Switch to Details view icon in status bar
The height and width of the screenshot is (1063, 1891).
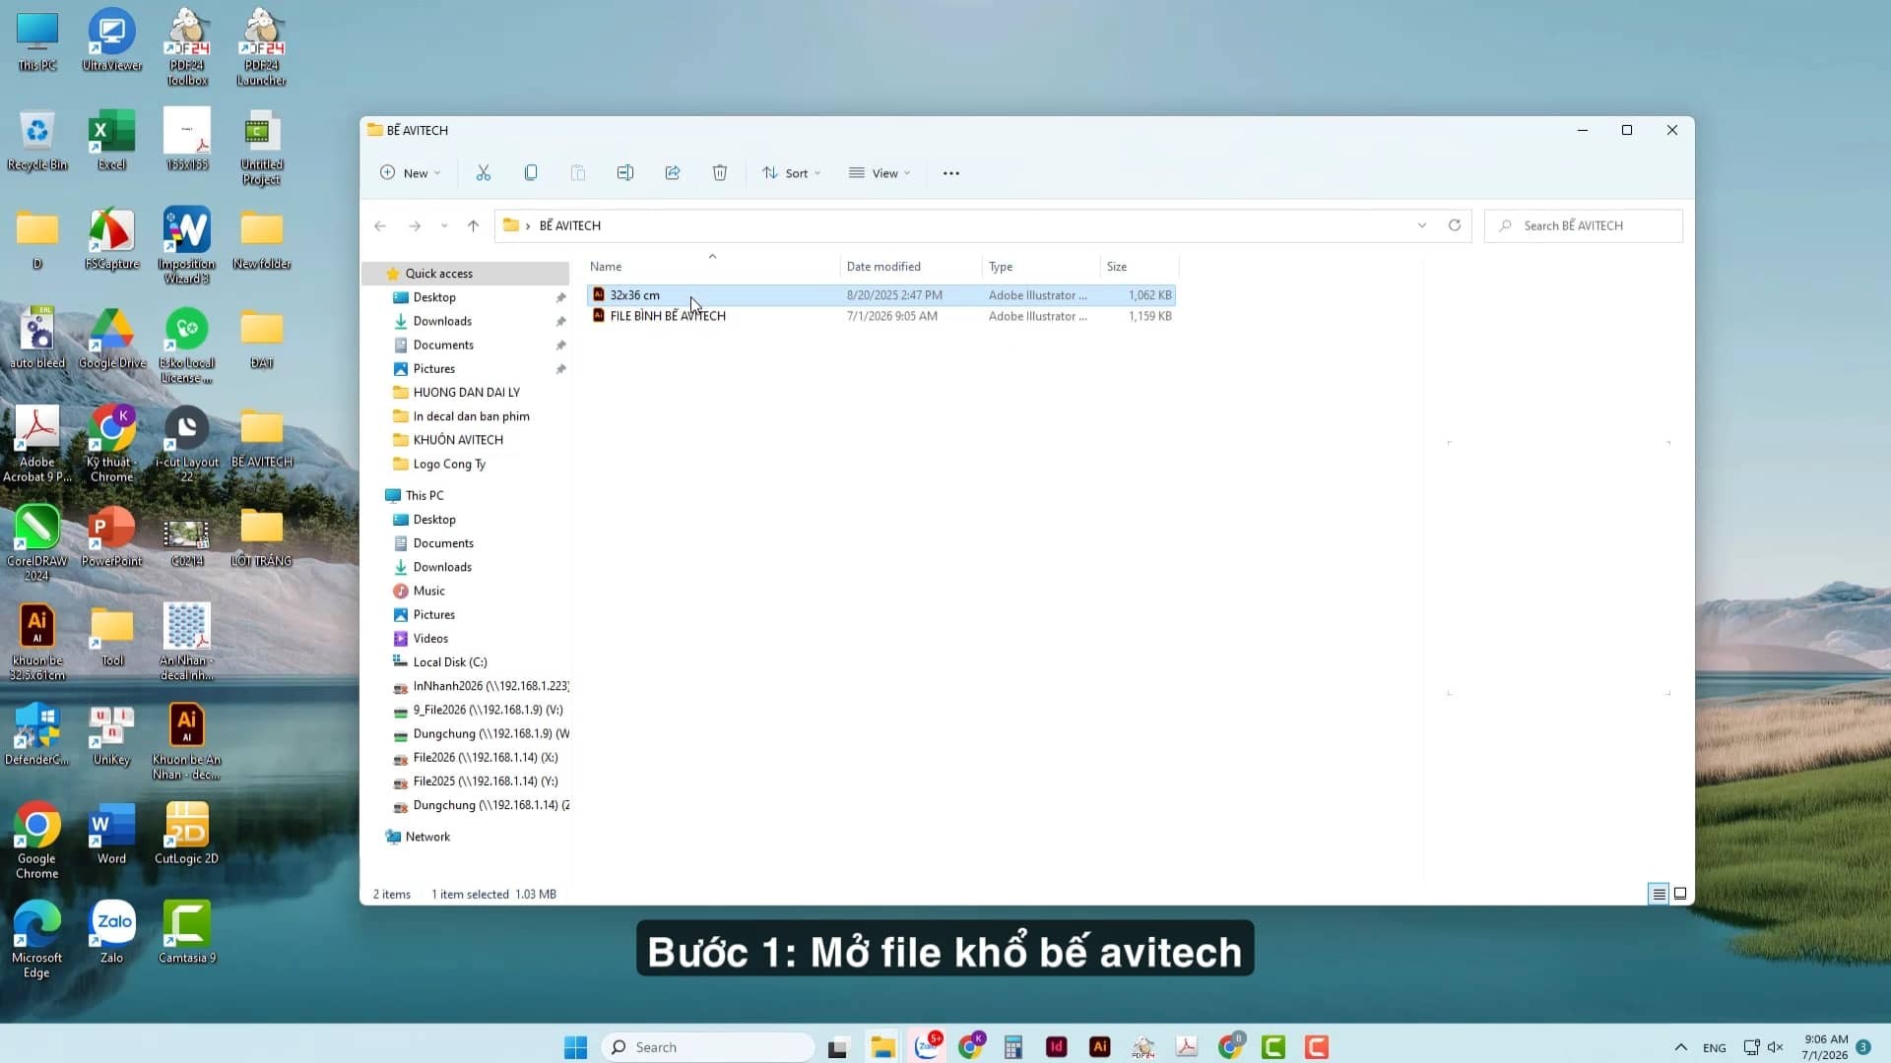[x=1659, y=894]
